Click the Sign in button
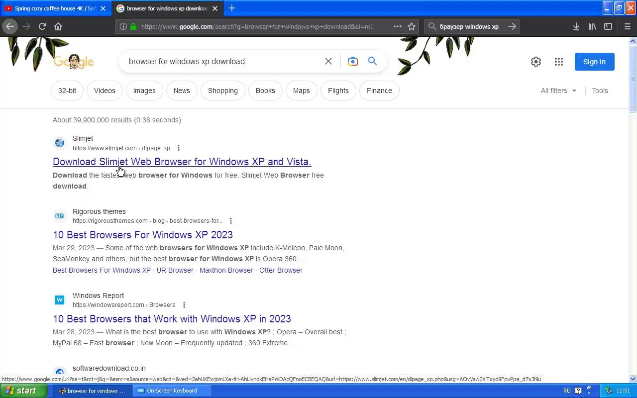 pos(594,62)
